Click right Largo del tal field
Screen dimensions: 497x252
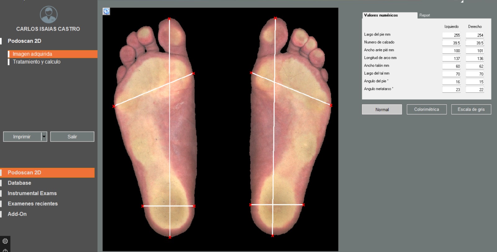pyautogui.click(x=475, y=74)
